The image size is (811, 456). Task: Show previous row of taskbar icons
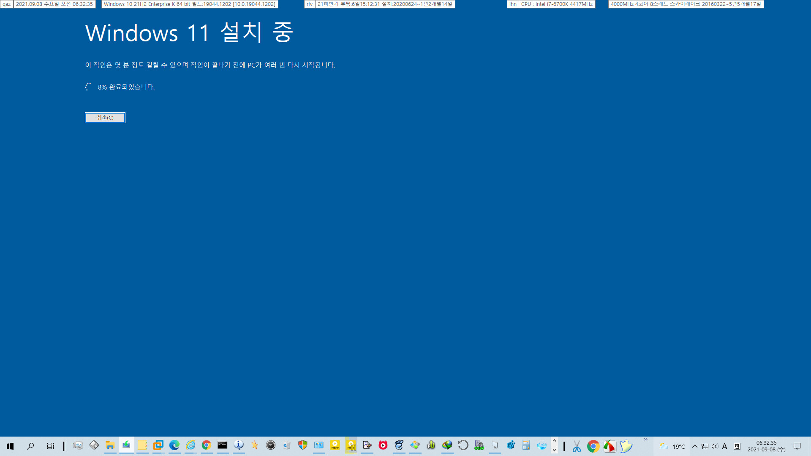point(554,441)
